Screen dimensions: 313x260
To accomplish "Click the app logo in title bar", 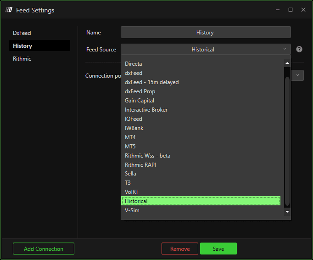I will tap(9, 10).
